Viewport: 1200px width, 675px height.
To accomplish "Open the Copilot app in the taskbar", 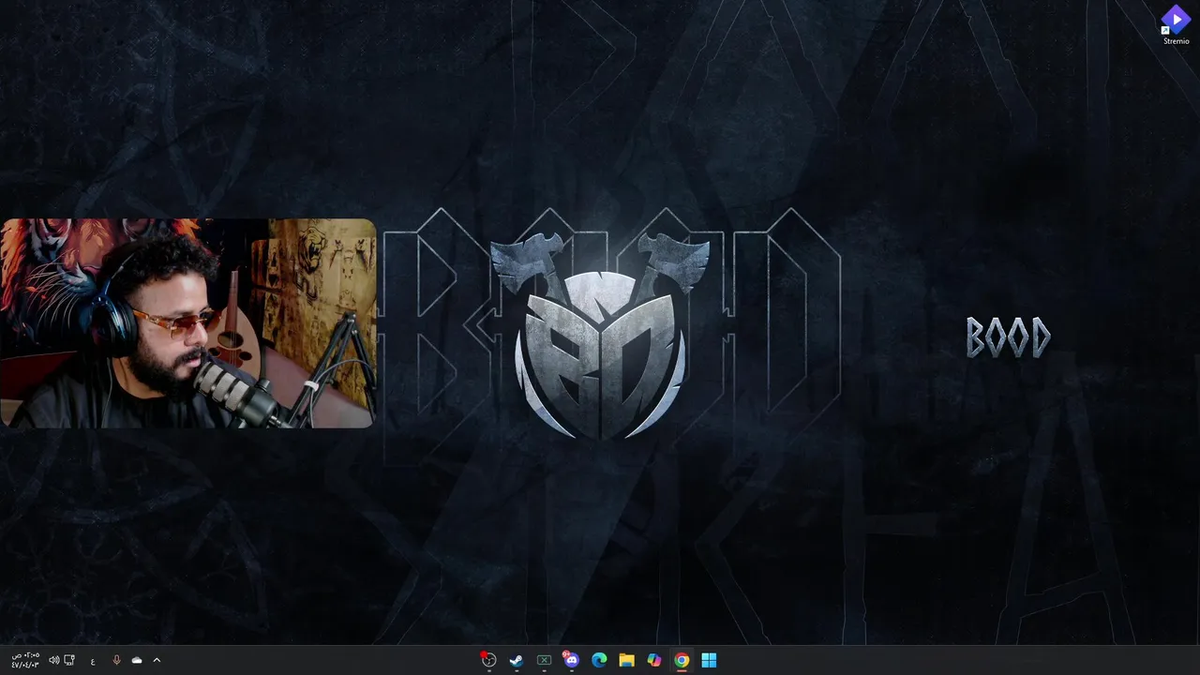I will (x=654, y=660).
